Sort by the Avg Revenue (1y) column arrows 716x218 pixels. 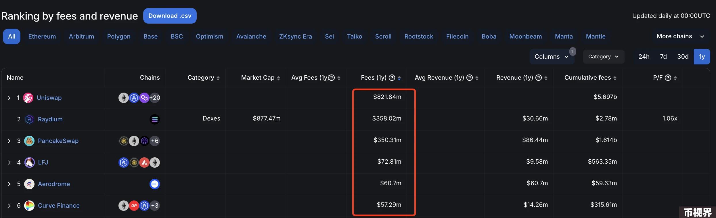tap(477, 78)
